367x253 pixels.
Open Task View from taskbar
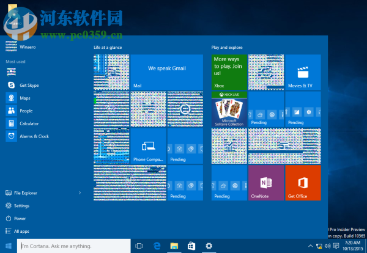(139, 246)
